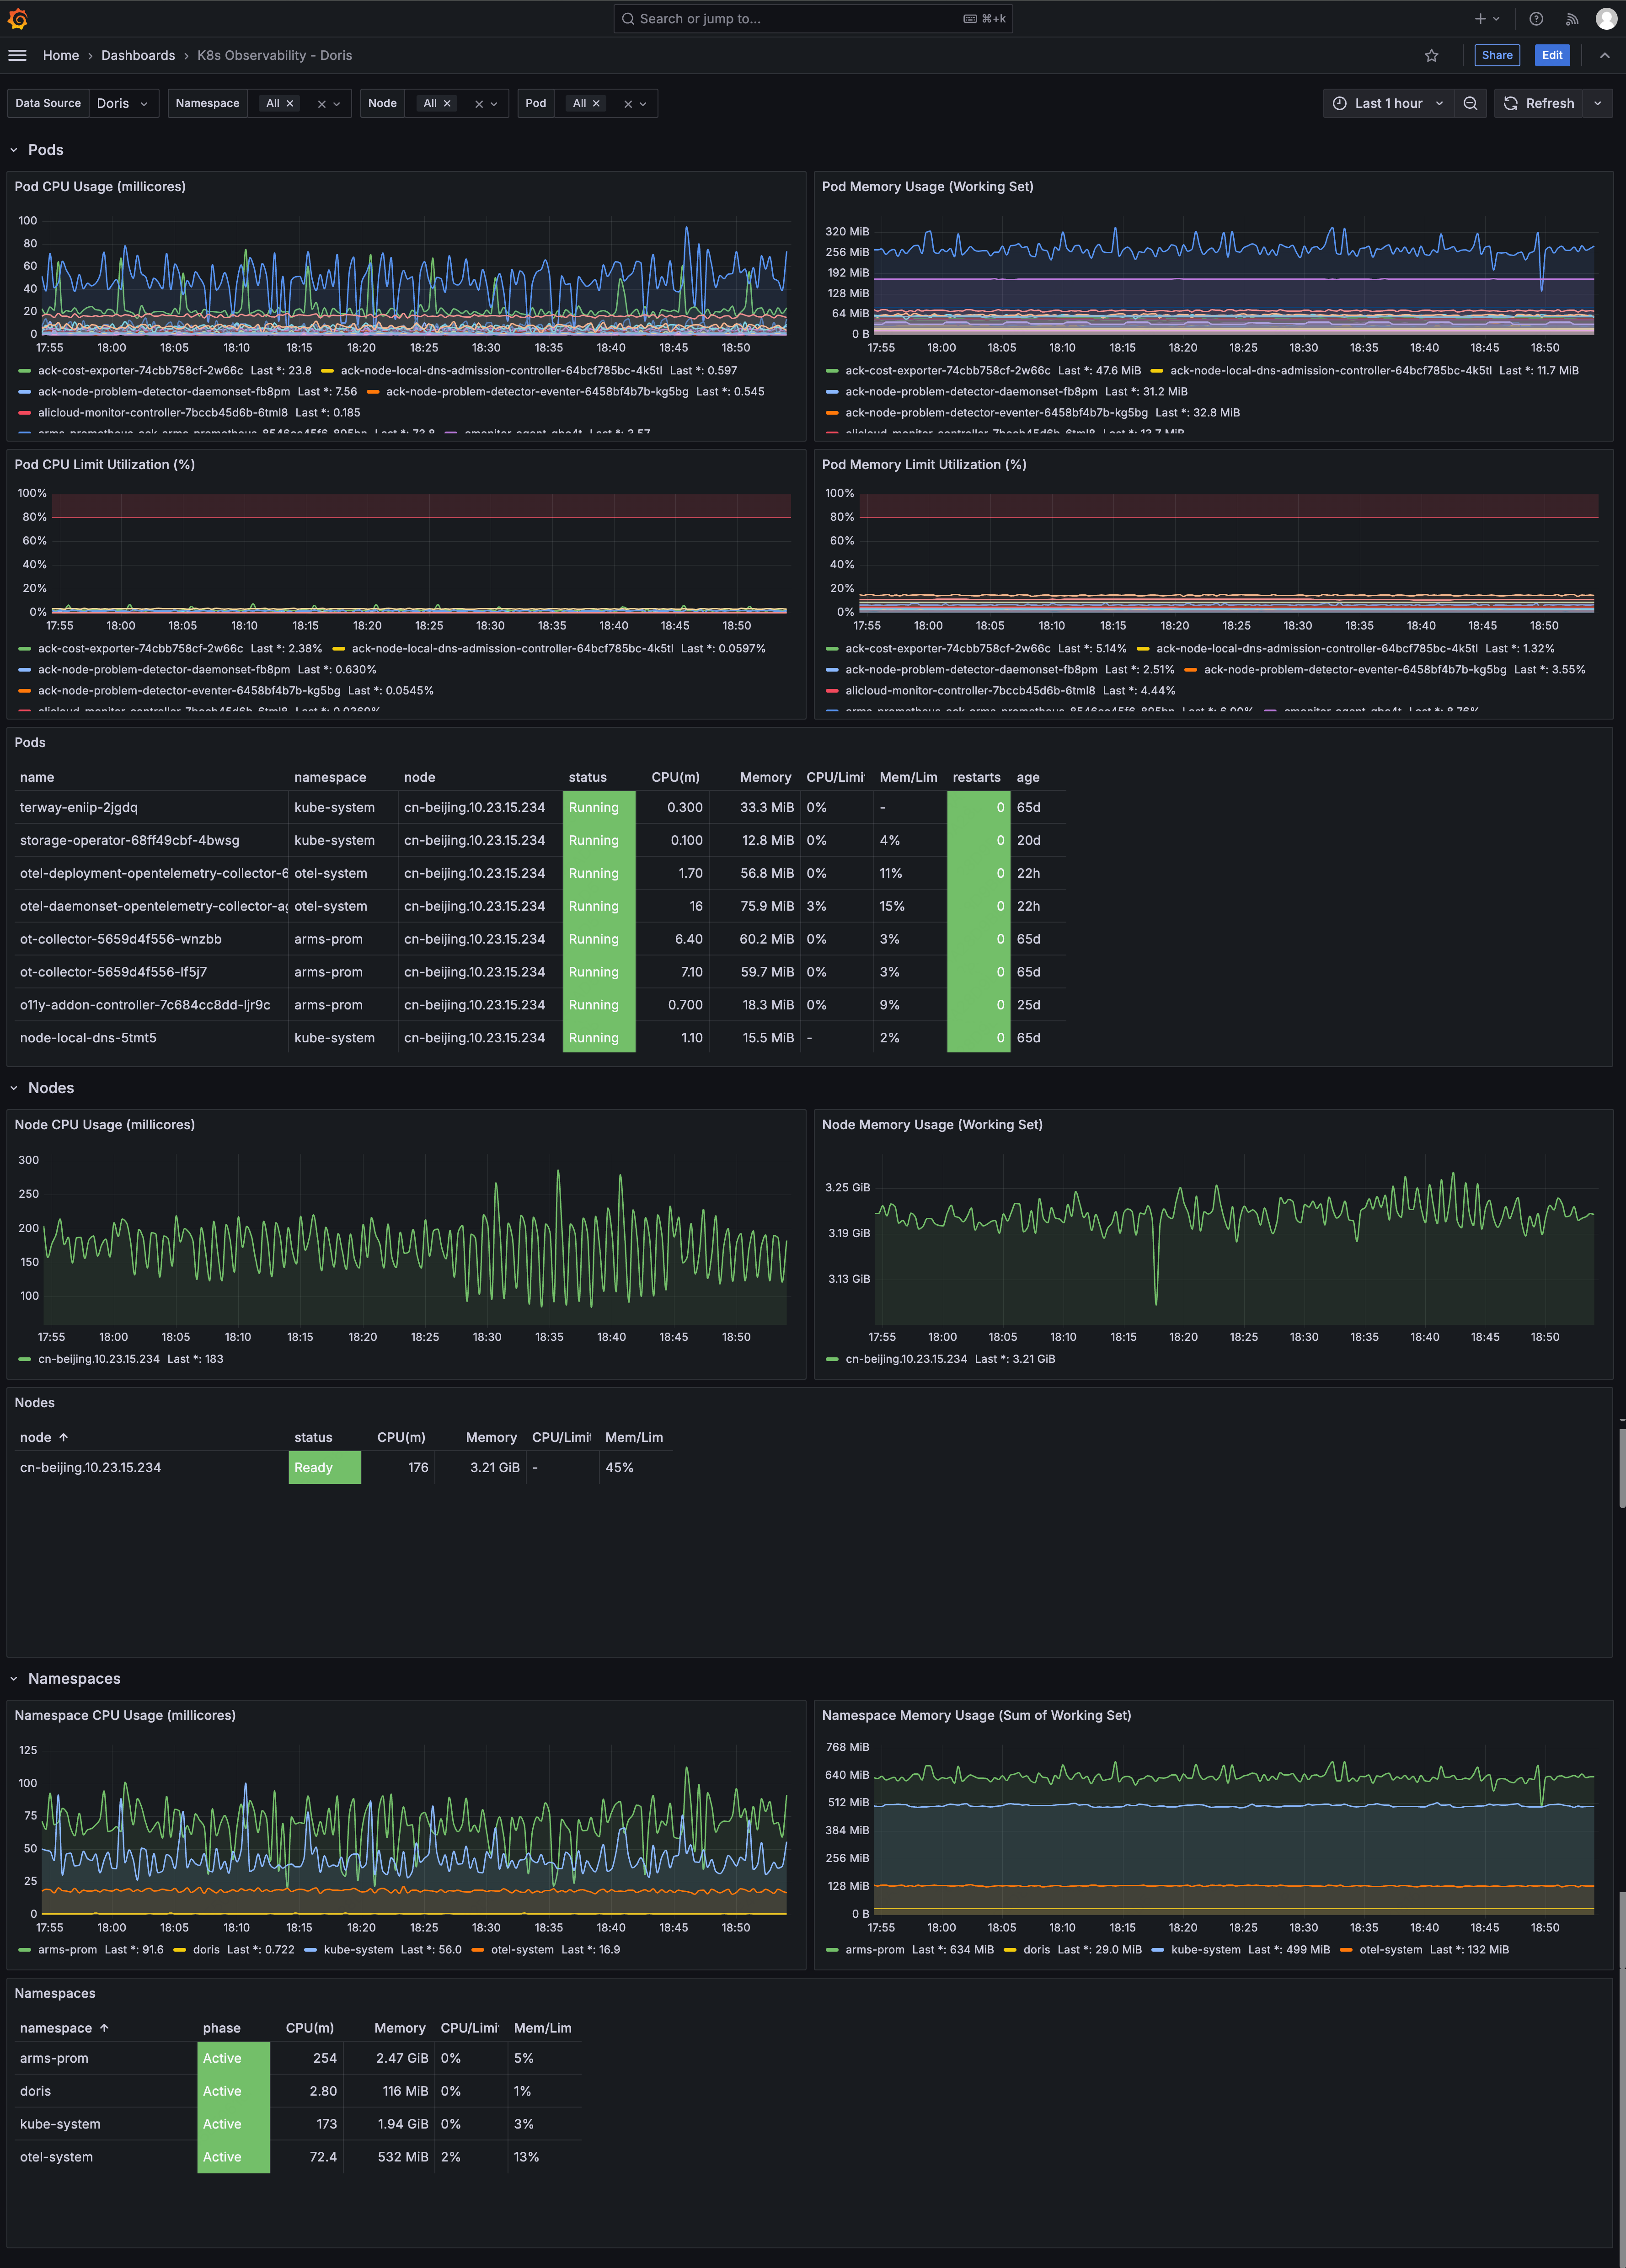Remove the All tag from Pod filter

click(x=596, y=103)
